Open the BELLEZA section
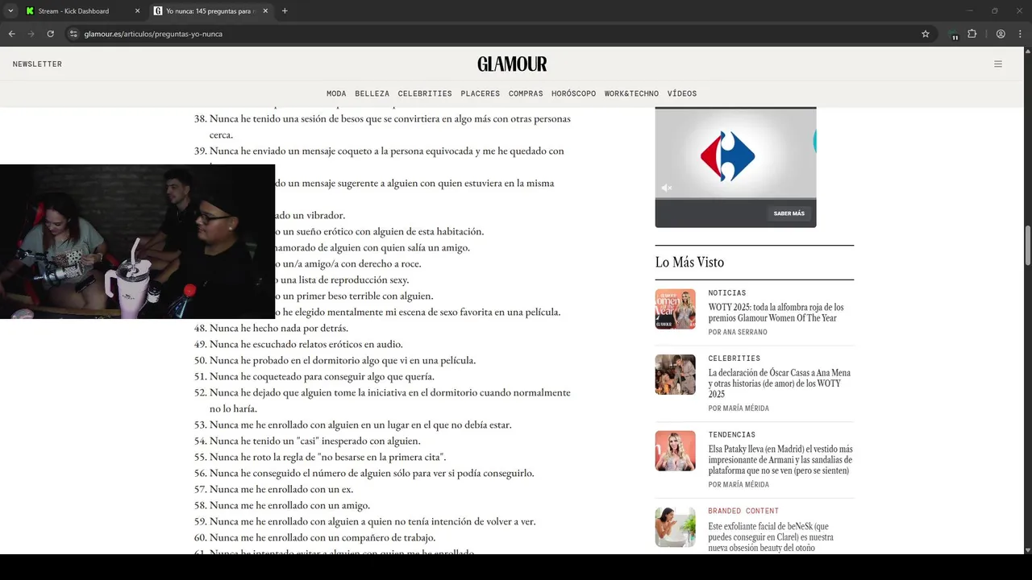Screen dimensions: 1032x580 click(x=372, y=94)
